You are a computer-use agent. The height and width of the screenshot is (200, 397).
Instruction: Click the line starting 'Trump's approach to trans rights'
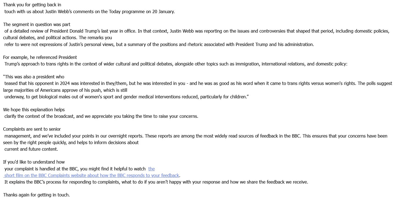pos(176,64)
